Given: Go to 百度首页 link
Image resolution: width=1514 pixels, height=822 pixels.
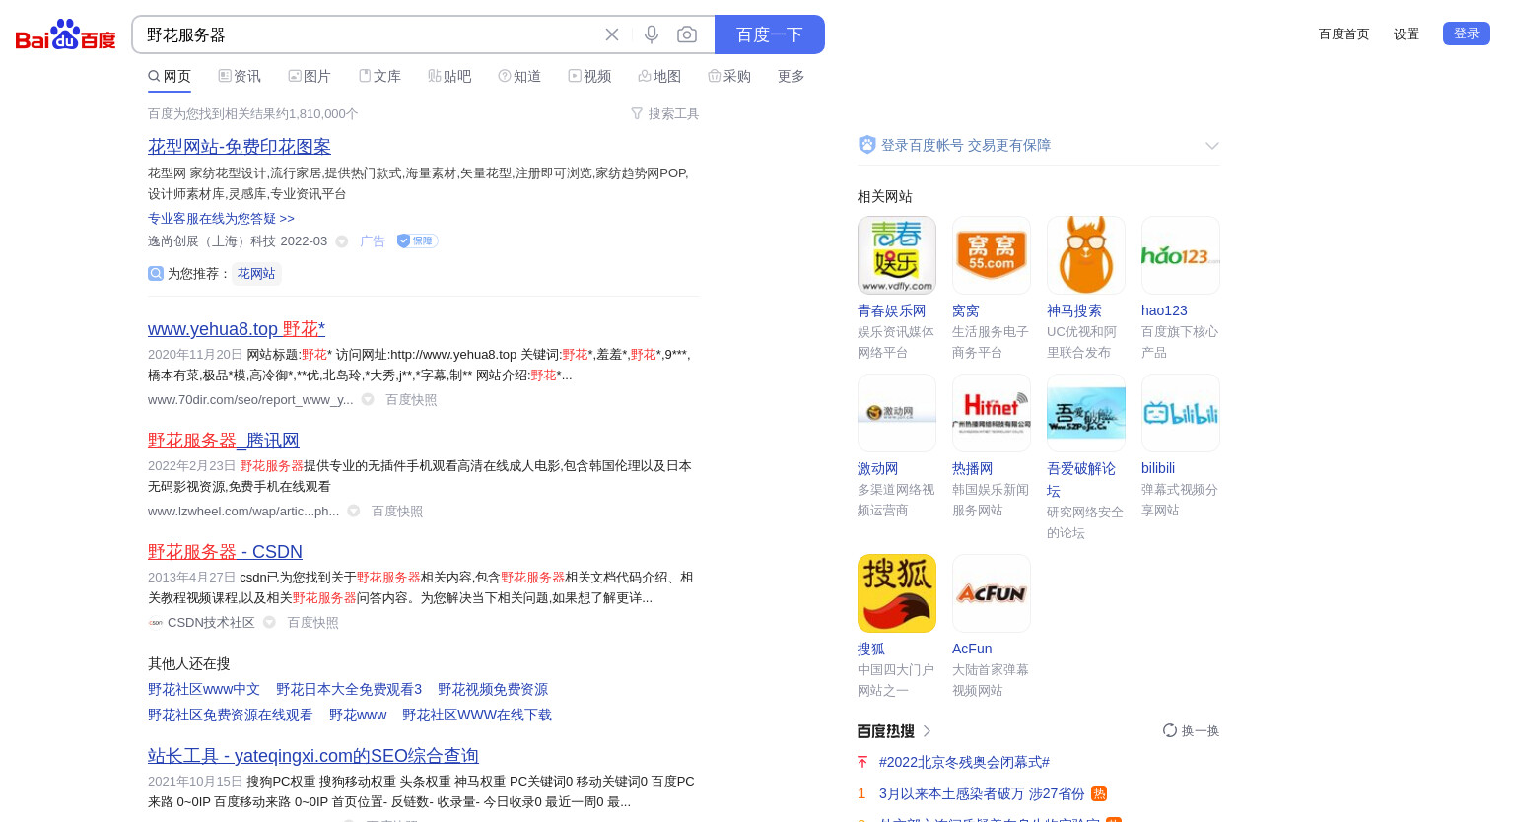Looking at the screenshot, I should click(x=1344, y=34).
